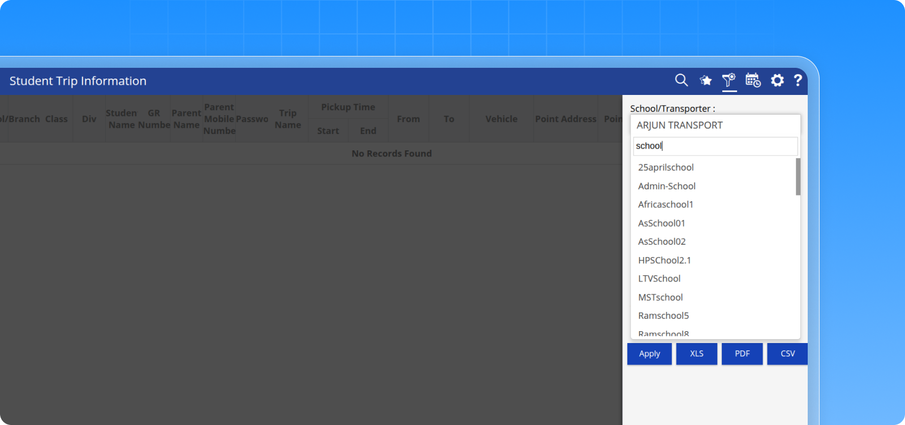Pick MSTschool from the dropdown
This screenshot has height=425, width=905.
click(661, 297)
